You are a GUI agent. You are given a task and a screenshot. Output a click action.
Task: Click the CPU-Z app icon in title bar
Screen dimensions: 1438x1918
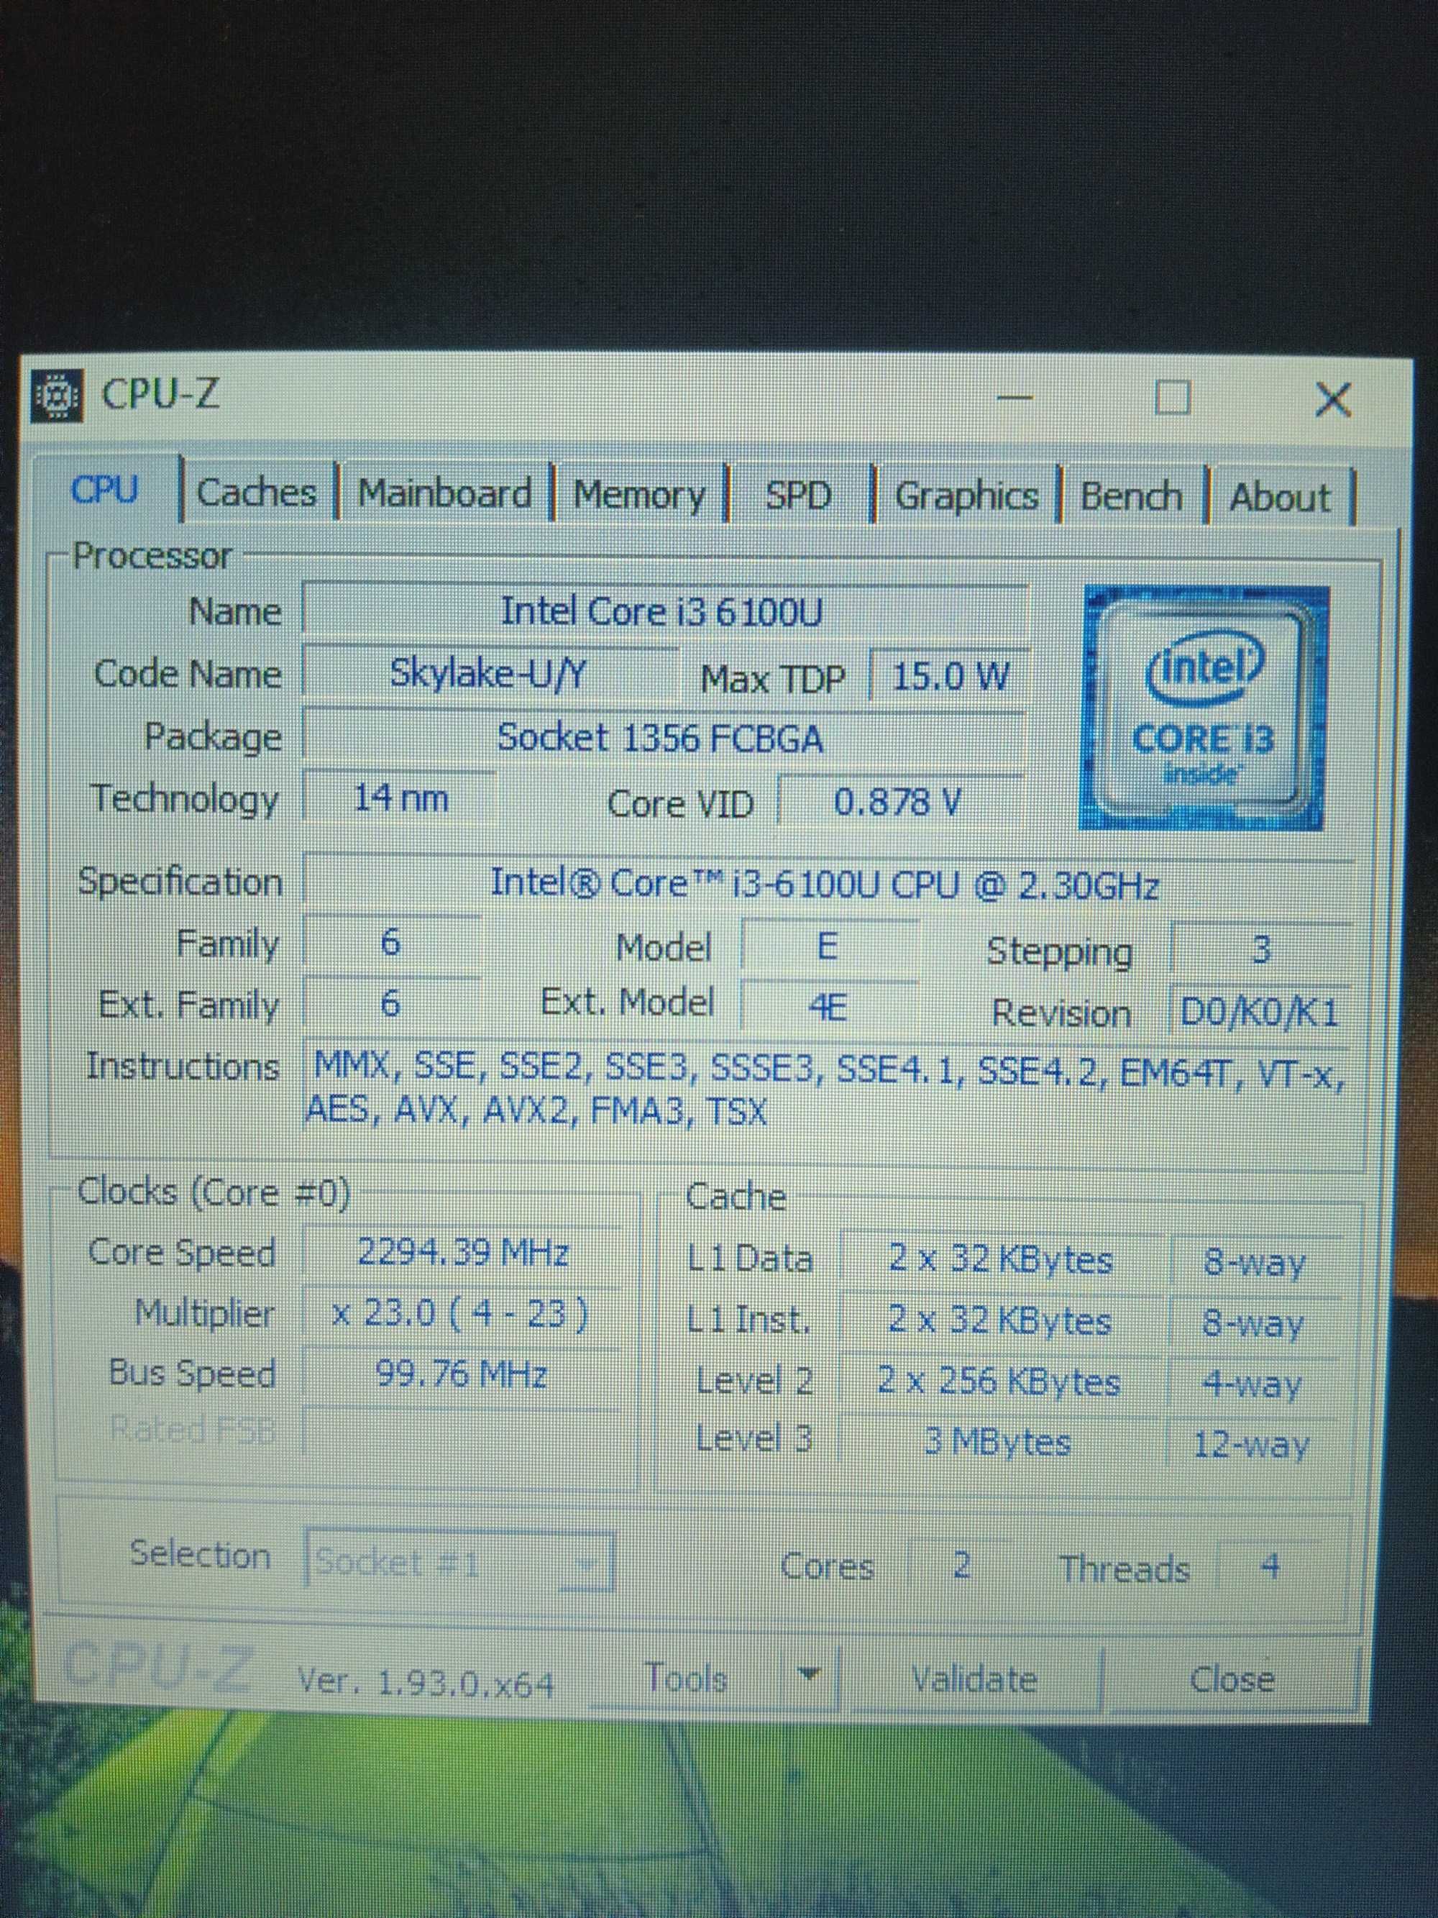[x=58, y=396]
